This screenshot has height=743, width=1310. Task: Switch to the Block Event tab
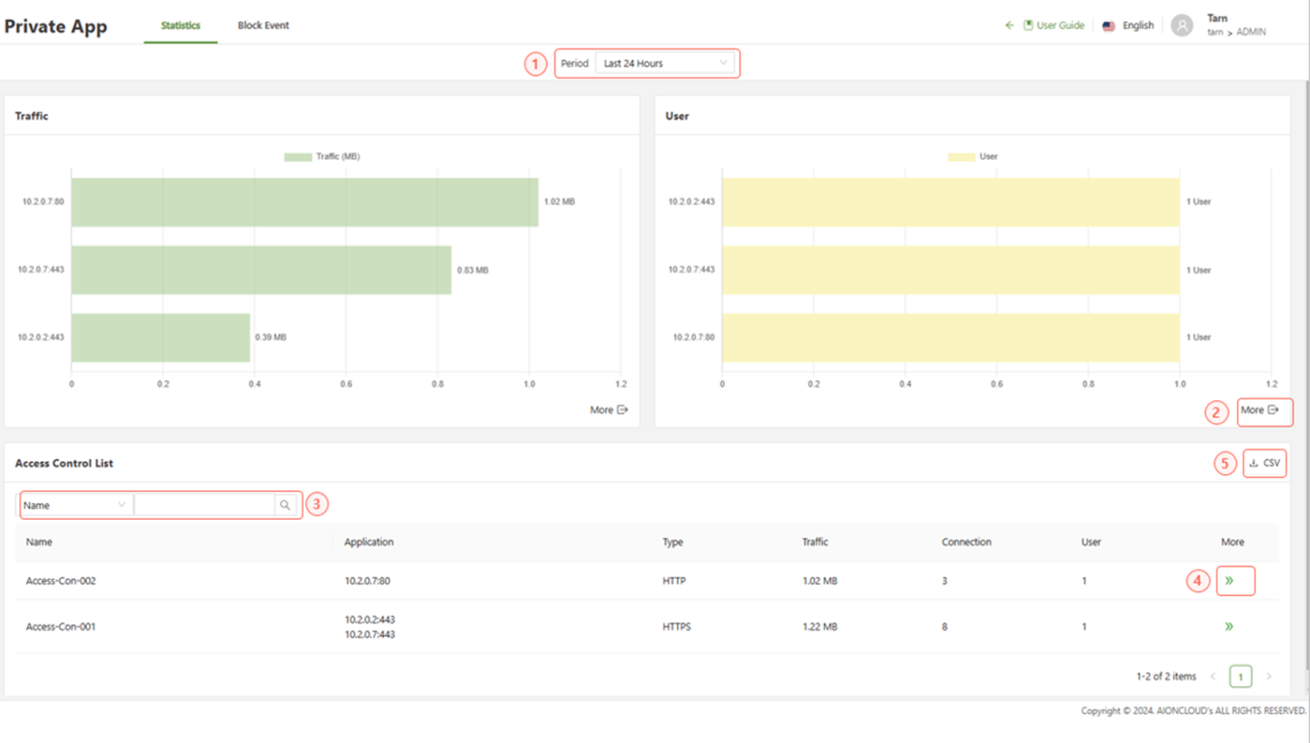(x=263, y=26)
